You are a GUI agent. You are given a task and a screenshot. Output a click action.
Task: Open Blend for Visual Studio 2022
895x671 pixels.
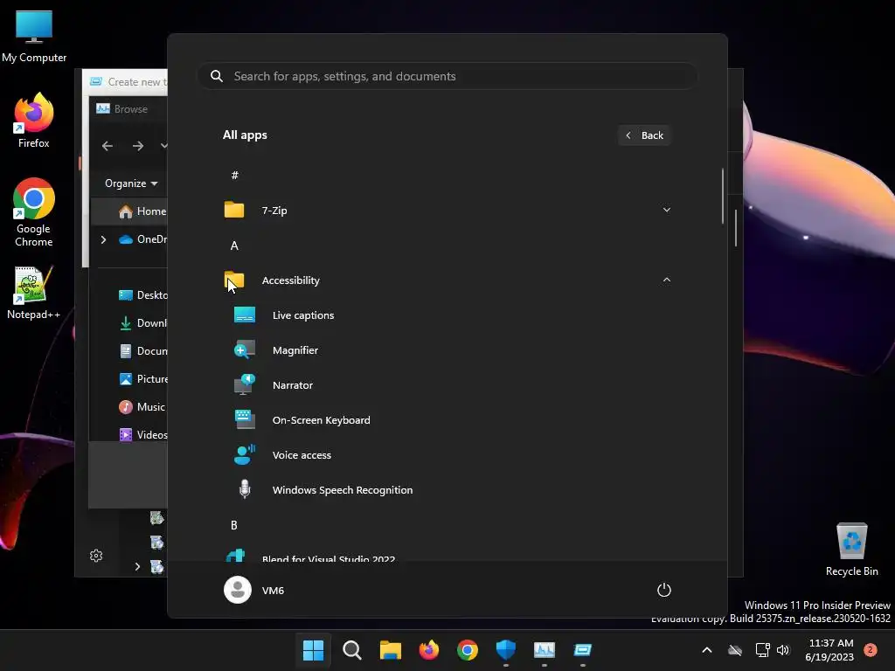[x=329, y=558]
